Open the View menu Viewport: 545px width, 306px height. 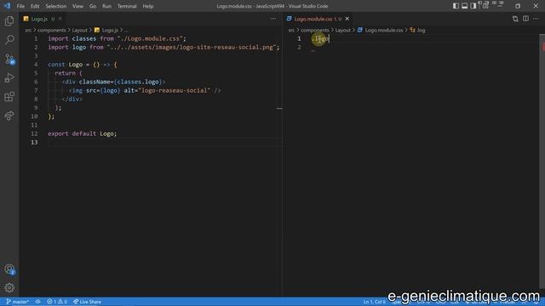(77, 6)
